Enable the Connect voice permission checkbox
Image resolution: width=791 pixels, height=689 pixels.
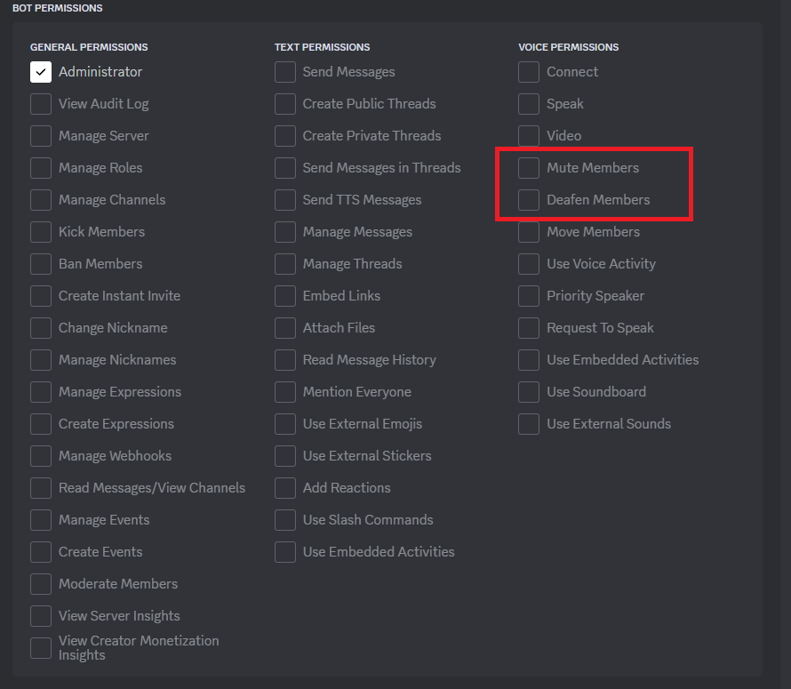[529, 72]
